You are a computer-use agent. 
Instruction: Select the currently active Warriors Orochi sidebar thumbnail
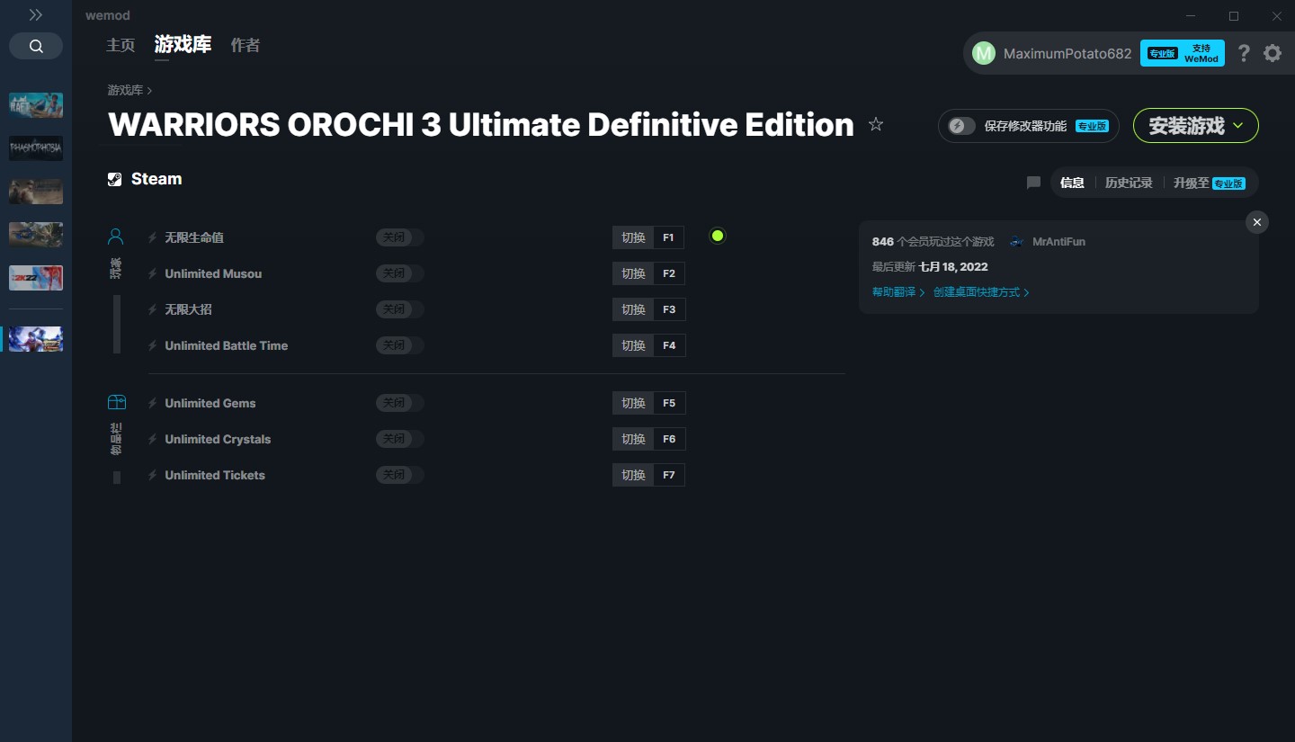point(36,339)
